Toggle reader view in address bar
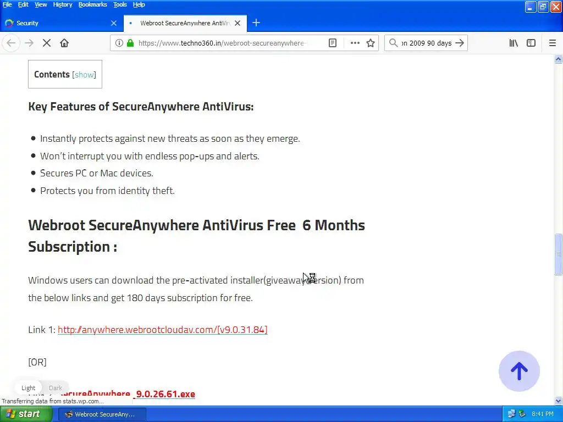 (333, 43)
